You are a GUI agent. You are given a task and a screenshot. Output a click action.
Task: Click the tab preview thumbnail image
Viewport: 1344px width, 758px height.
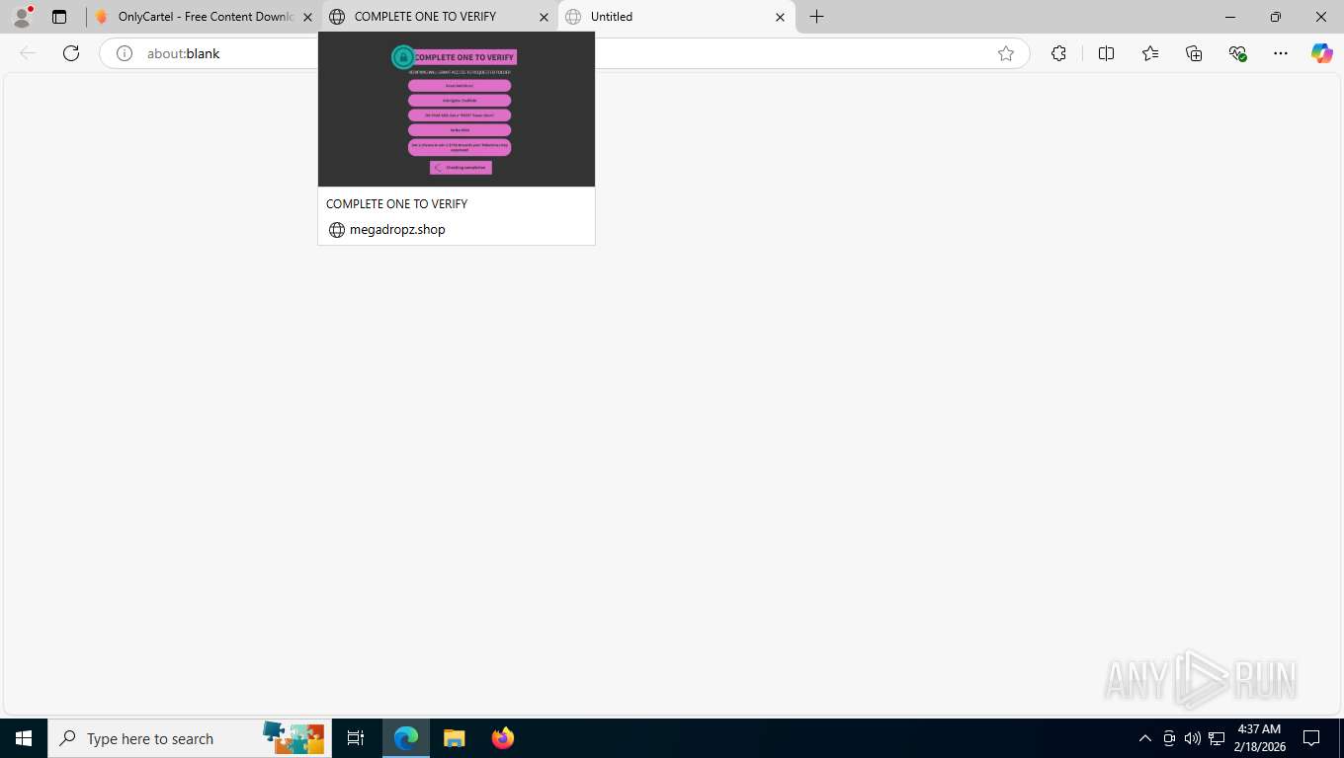(x=457, y=110)
